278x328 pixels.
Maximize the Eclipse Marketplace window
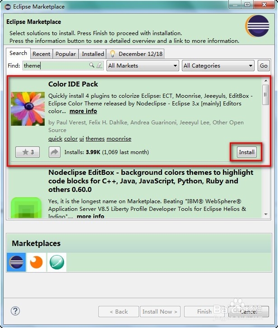(247, 5)
